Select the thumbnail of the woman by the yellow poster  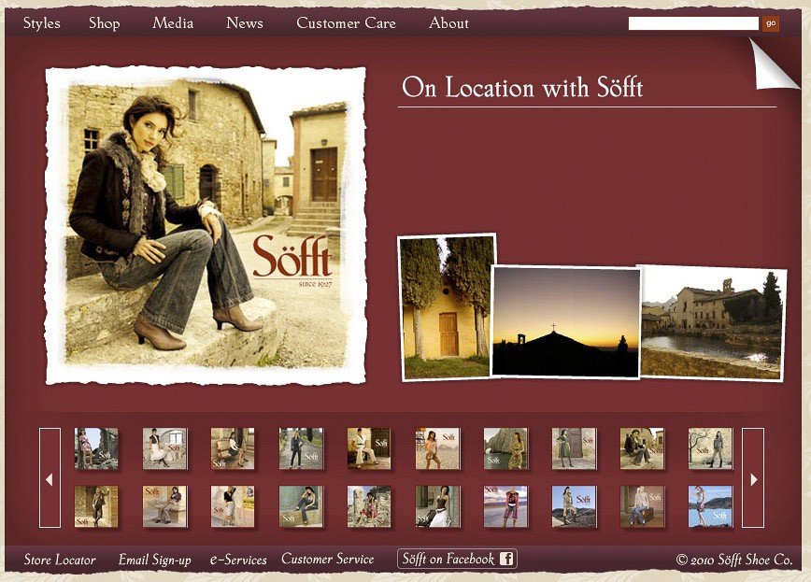click(233, 506)
